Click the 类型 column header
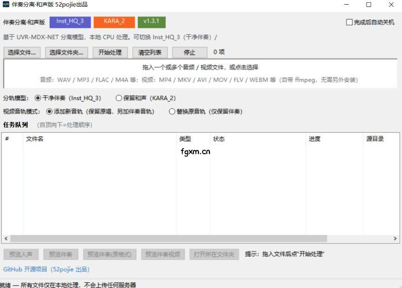Viewport: 402px width, 288px height. tap(193, 139)
